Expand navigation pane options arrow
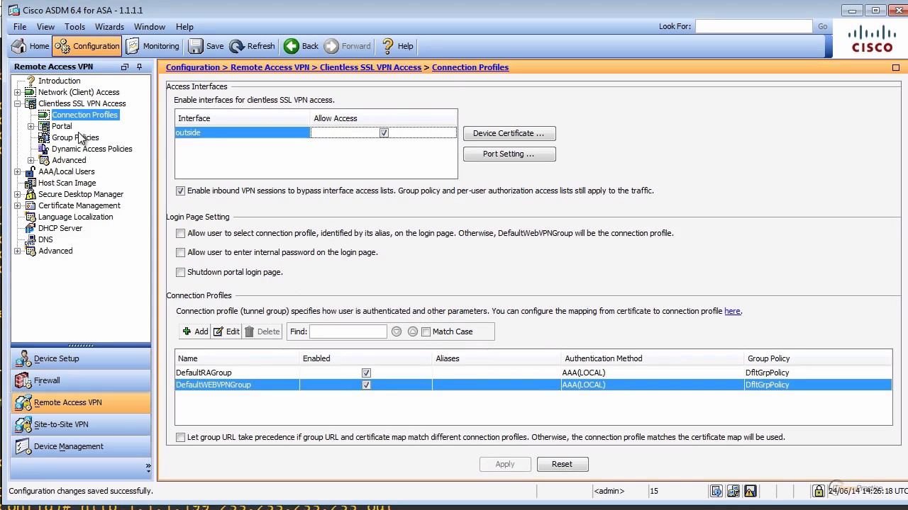This screenshot has width=908, height=510. pos(148,467)
